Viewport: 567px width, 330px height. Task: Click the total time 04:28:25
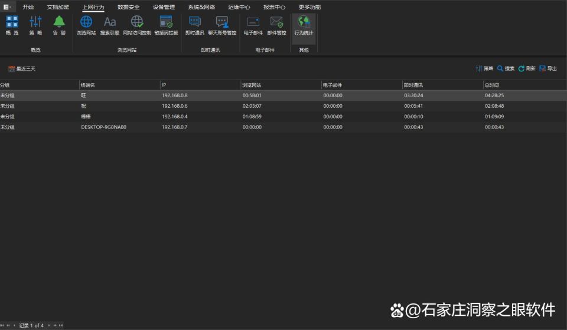tap(494, 95)
